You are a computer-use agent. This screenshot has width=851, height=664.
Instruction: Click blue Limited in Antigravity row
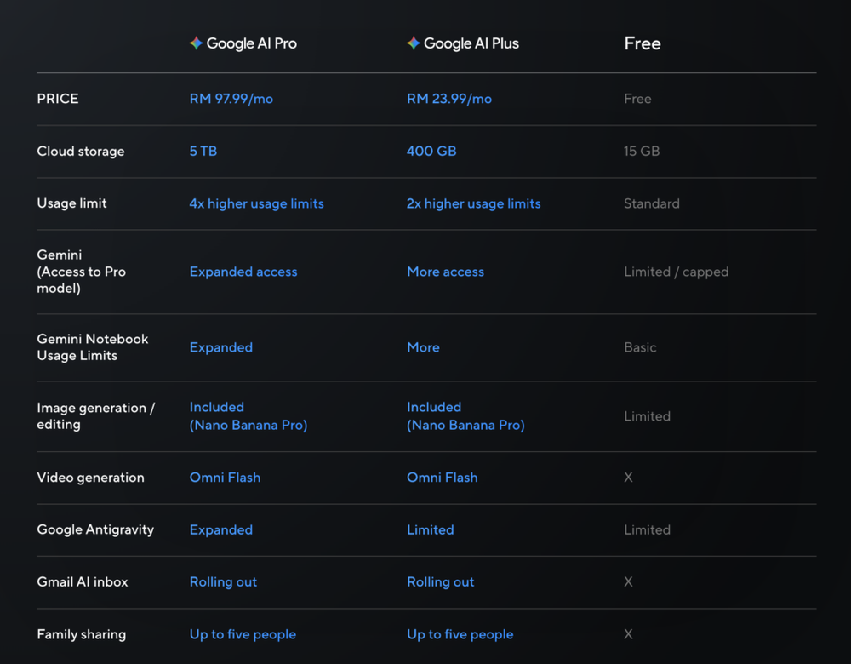point(431,529)
